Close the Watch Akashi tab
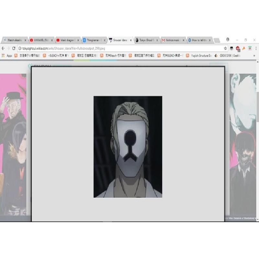The image size is (259, 259). coord(25,40)
